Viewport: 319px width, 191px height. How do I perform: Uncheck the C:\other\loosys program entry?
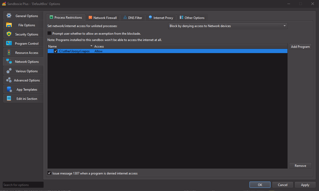point(56,51)
